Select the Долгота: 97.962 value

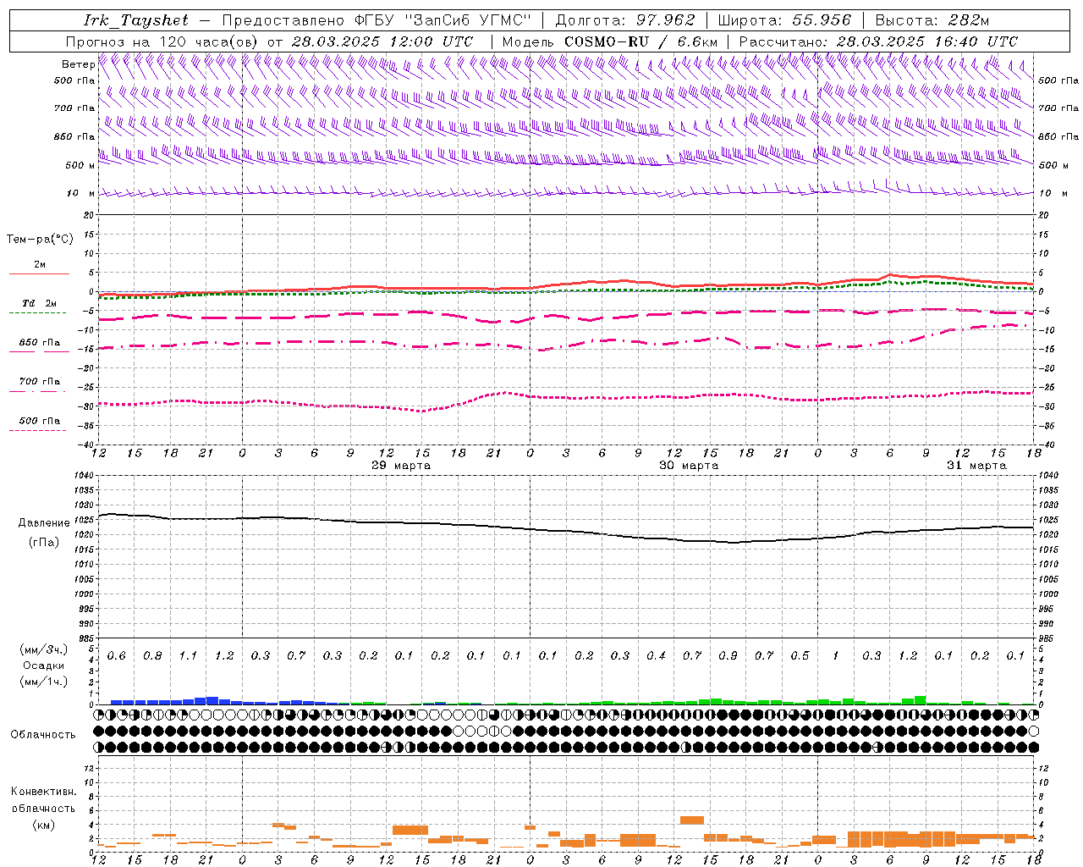point(624,20)
